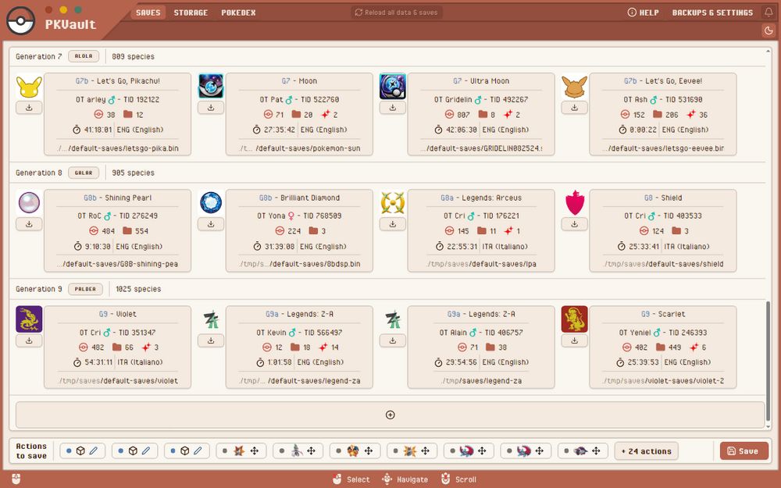Click the Scarlet game cover icon
781x488 pixels.
[x=574, y=319]
